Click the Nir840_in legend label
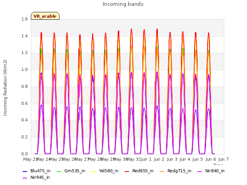The height and width of the screenshot is (185, 247). [215, 171]
